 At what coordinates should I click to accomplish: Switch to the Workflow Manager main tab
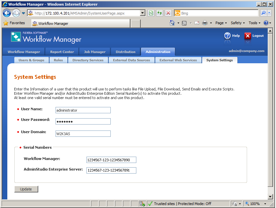pyautogui.click(x=24, y=52)
